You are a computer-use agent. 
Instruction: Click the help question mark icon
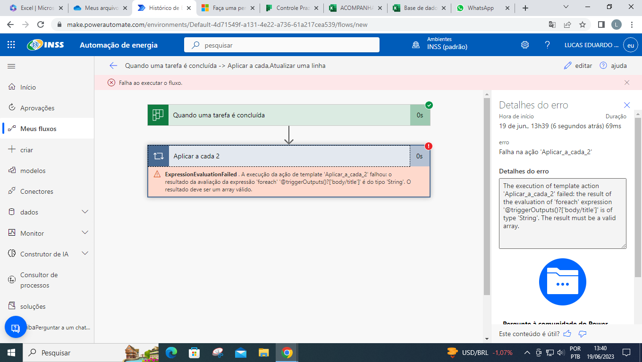[547, 45]
